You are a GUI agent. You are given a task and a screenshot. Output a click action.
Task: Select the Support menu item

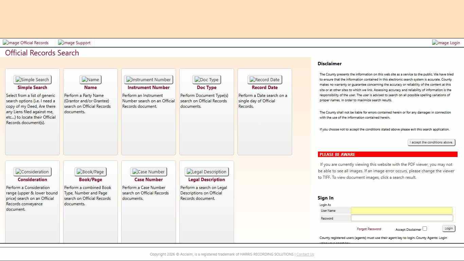pos(74,42)
